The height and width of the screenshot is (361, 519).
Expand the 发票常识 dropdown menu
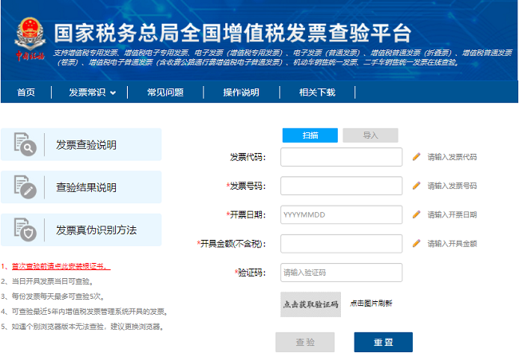click(x=92, y=92)
